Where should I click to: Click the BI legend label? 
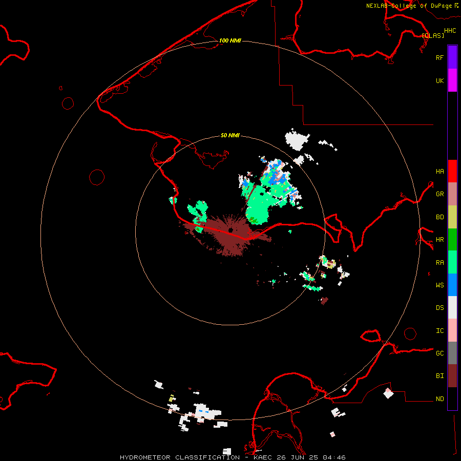(x=439, y=376)
